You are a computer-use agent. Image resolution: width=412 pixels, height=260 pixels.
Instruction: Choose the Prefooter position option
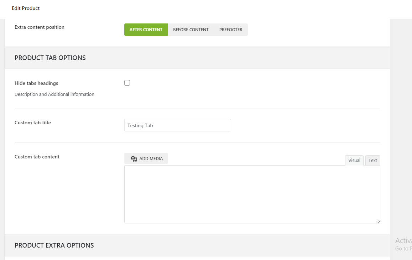pos(231,30)
